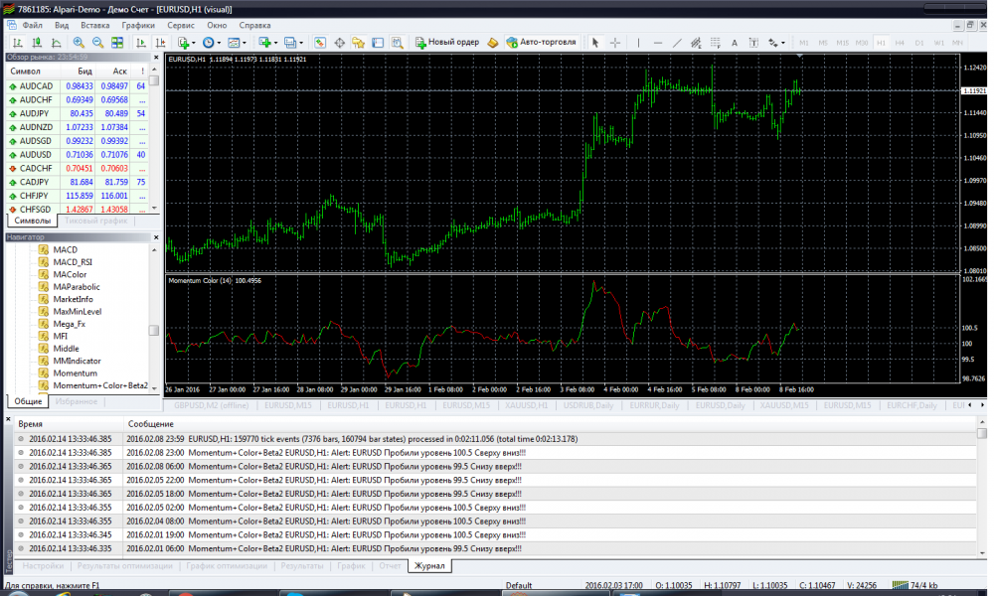Select the Momentum+Color+Beta2 indicator
This screenshot has height=596, width=994.
100,385
